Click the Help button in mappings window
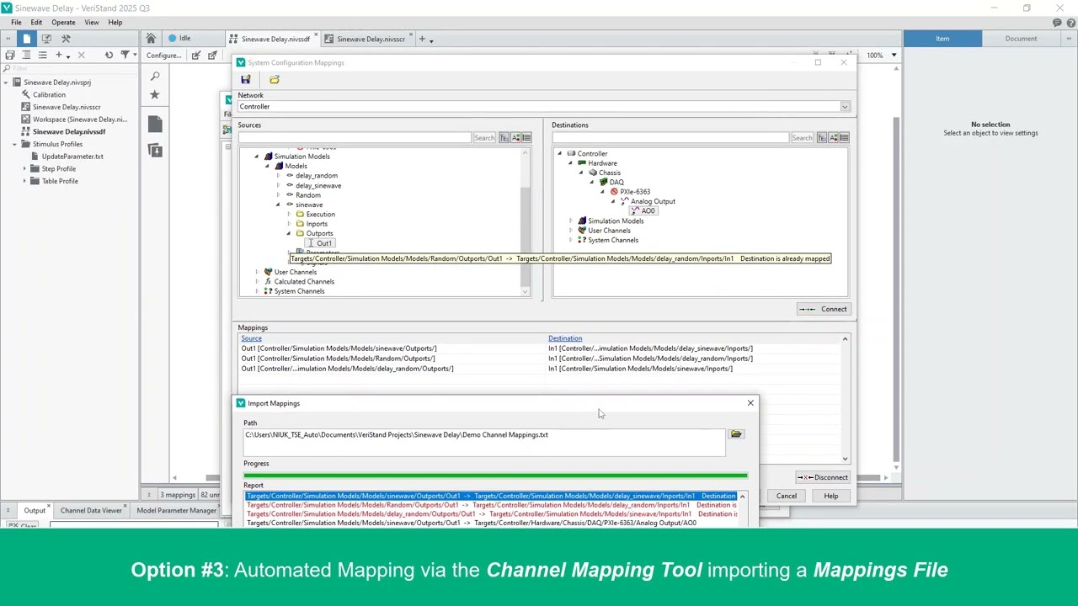The image size is (1078, 606). [830, 496]
